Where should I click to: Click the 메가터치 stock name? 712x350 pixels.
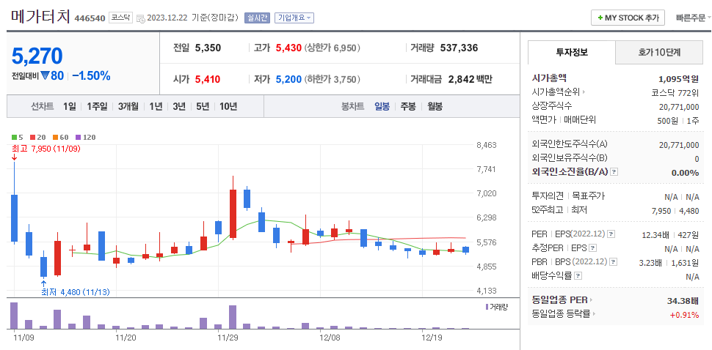click(40, 17)
